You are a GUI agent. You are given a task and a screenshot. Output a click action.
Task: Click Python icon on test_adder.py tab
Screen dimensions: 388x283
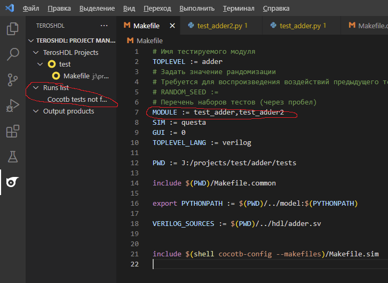coord(273,25)
